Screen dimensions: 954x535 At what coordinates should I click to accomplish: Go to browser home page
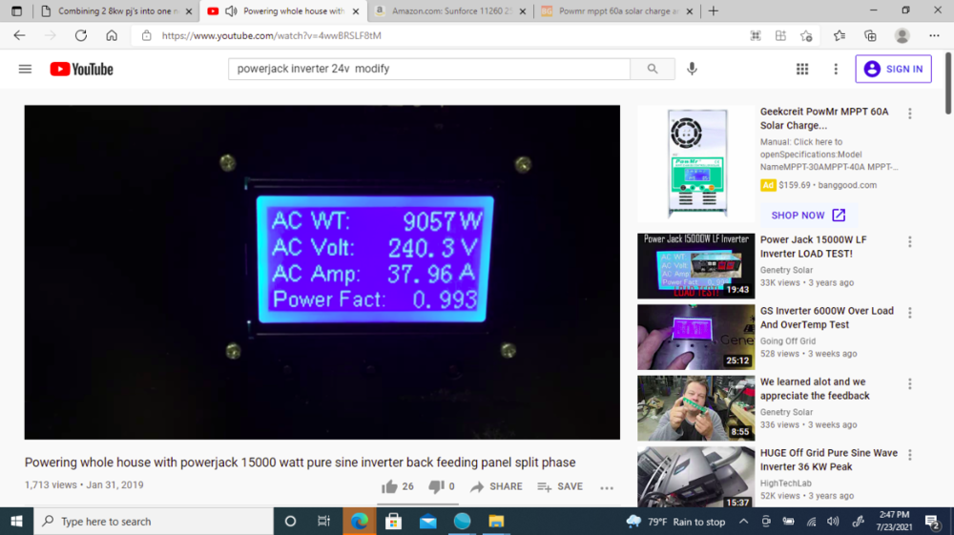pos(112,36)
